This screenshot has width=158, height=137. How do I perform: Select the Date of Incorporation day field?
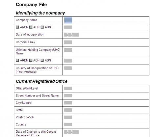click(x=66, y=35)
